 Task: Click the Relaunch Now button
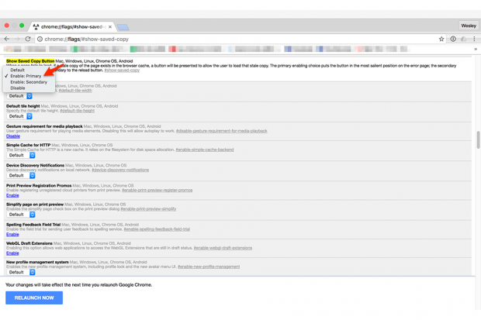(34, 298)
